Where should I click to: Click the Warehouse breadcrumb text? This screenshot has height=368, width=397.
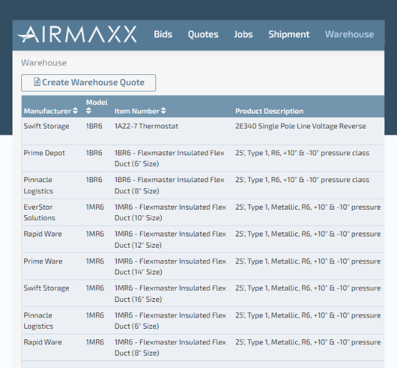[x=44, y=63]
